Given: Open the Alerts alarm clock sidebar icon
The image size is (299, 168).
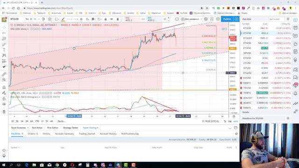Looking at the screenshot, I should tap(295, 28).
